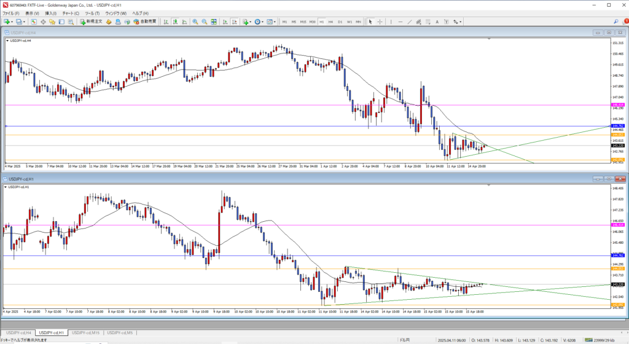This screenshot has height=344, width=629.
Task: Tile the chart windows icon
Action: click(214, 21)
